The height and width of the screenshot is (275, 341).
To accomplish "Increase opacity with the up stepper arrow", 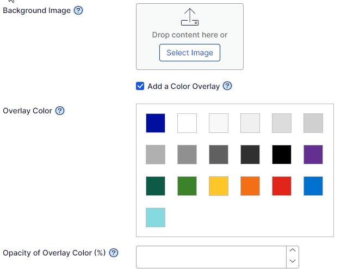I will coord(293,251).
